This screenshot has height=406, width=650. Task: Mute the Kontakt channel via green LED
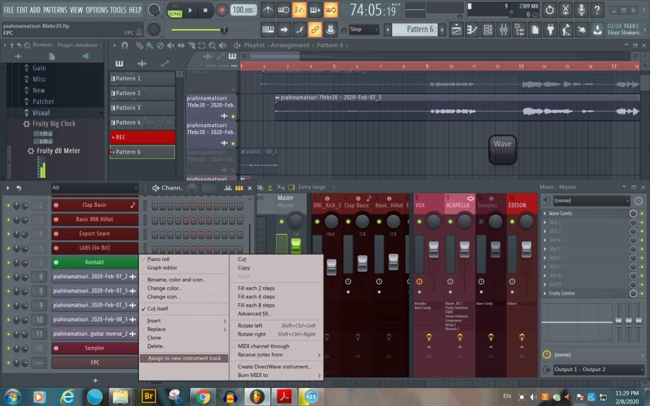tap(8, 262)
